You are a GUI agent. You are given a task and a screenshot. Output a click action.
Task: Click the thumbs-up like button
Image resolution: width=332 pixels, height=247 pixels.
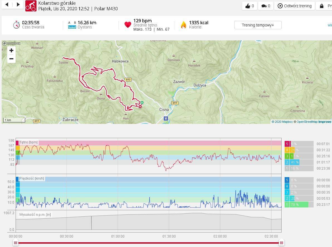(250, 6)
